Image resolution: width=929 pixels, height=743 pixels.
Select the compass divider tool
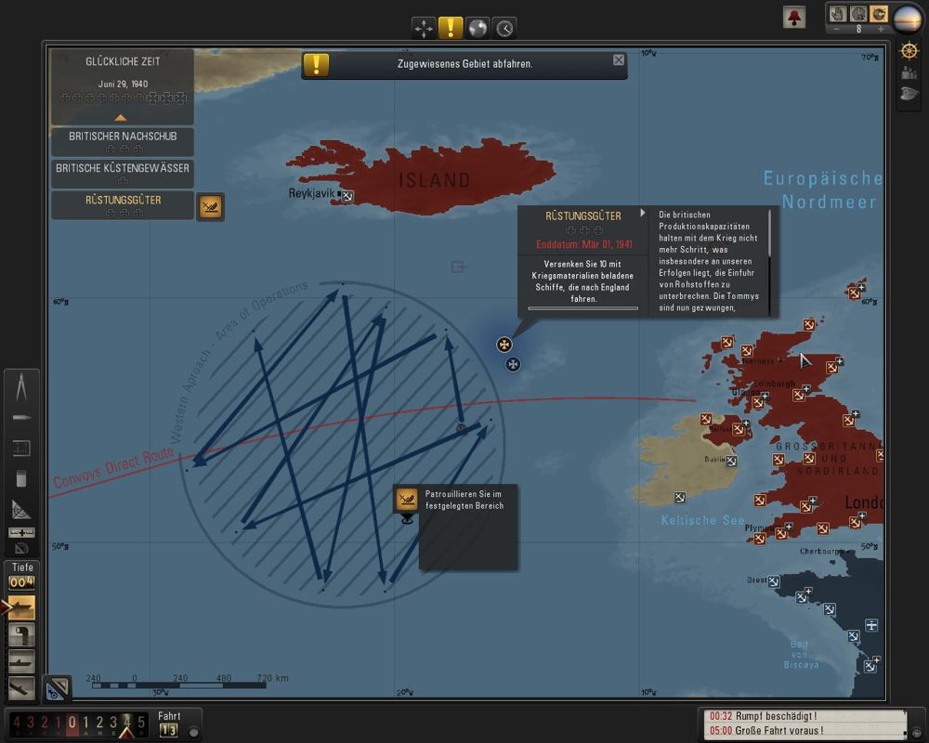(20, 387)
